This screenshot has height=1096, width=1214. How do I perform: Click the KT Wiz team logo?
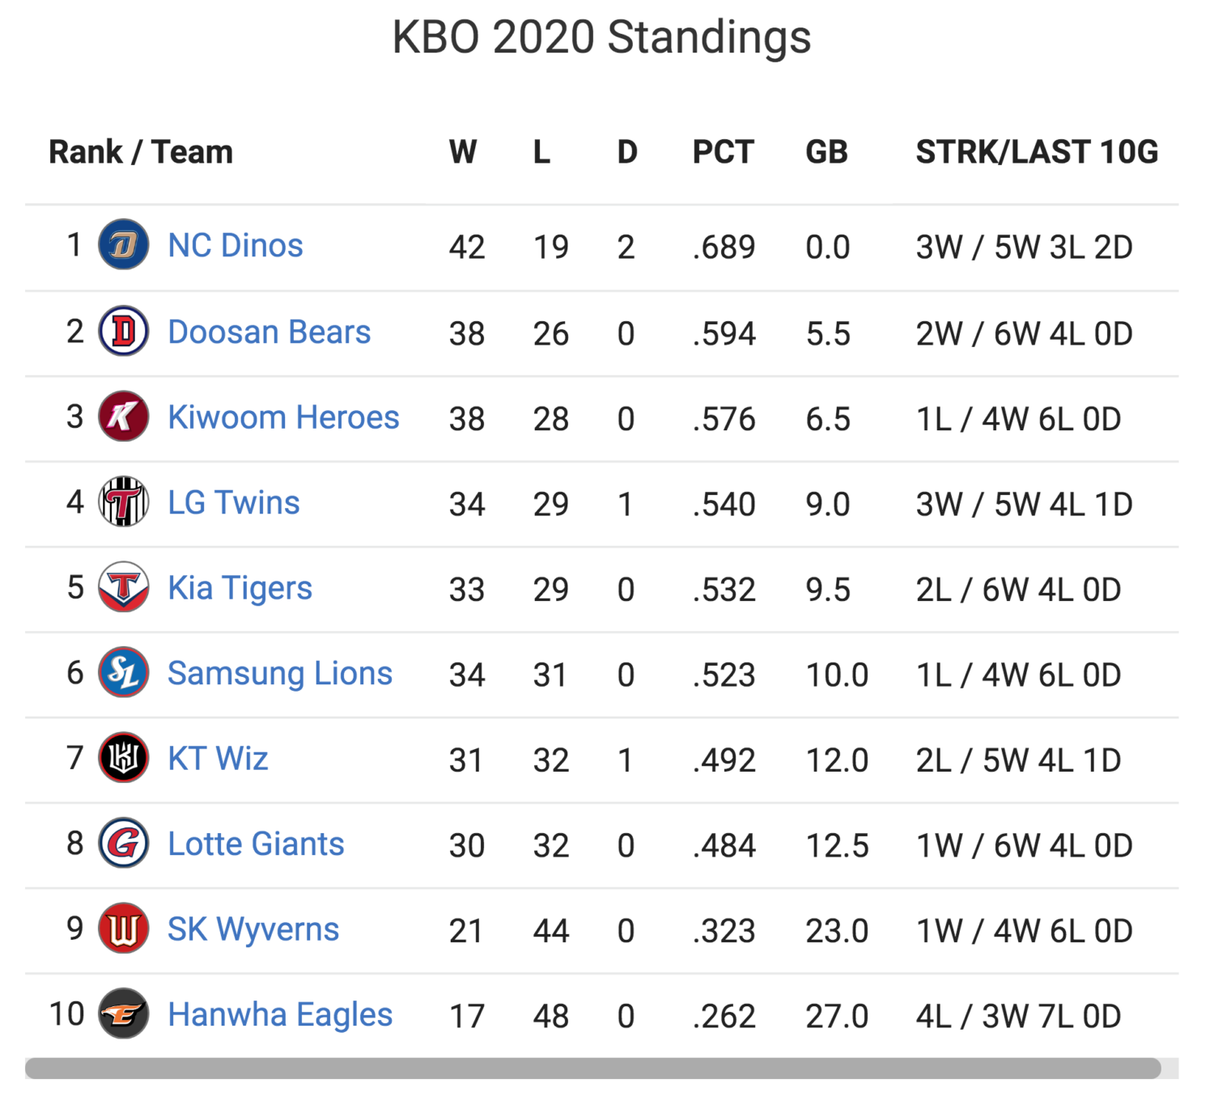point(124,758)
